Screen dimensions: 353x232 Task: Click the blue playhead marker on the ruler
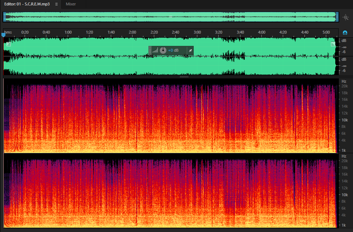coord(3,35)
